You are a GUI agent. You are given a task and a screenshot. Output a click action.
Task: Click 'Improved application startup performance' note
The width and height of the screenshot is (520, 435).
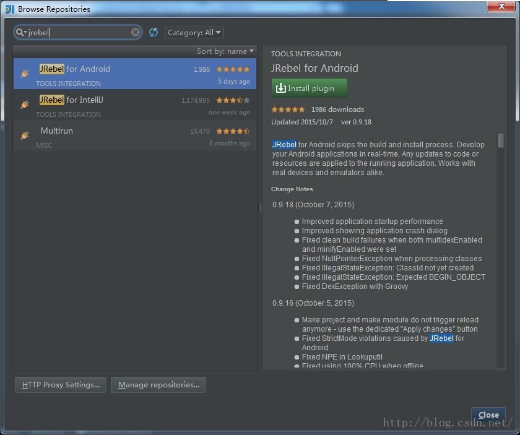372,221
